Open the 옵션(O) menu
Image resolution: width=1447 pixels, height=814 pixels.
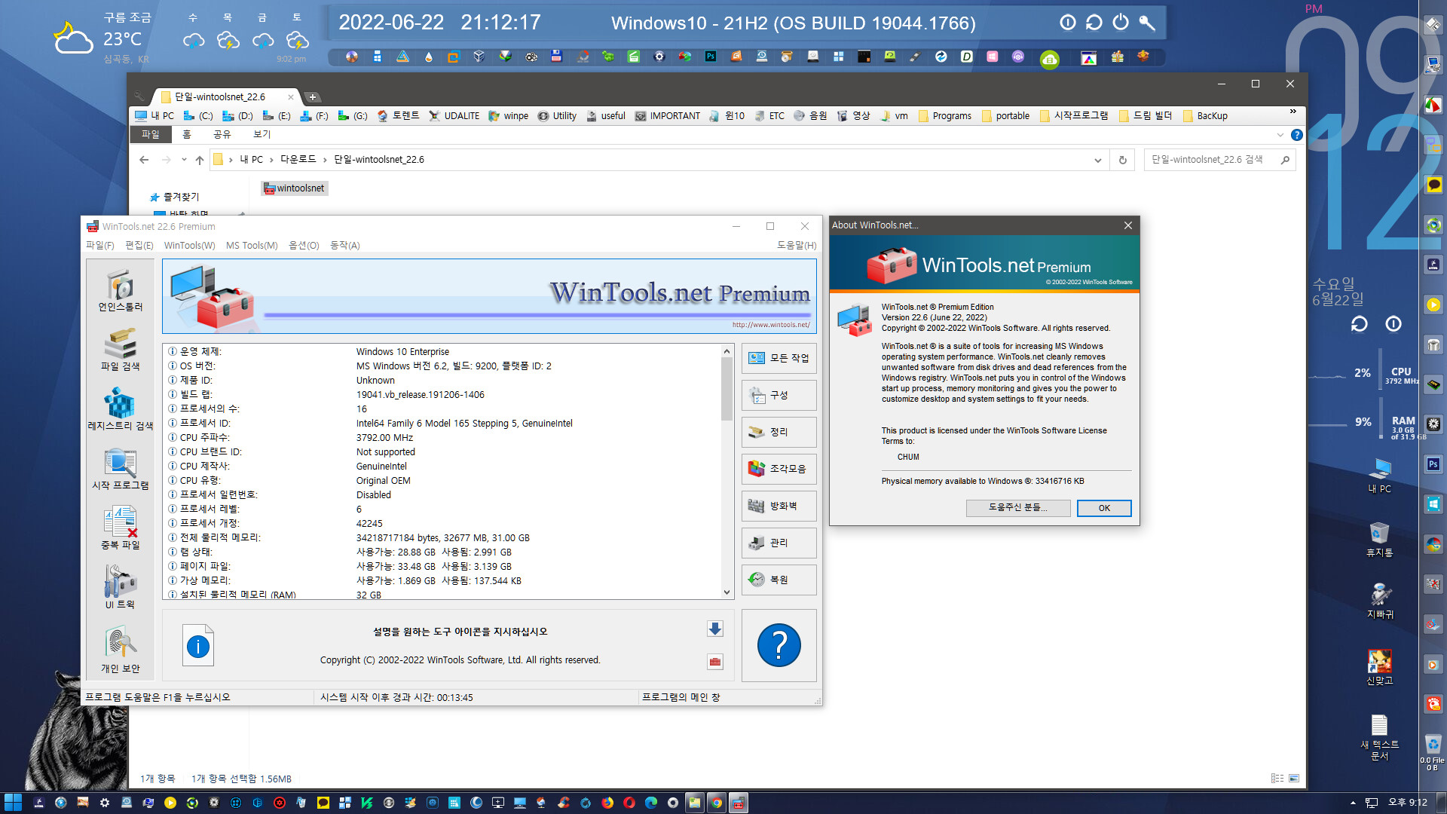[304, 246]
